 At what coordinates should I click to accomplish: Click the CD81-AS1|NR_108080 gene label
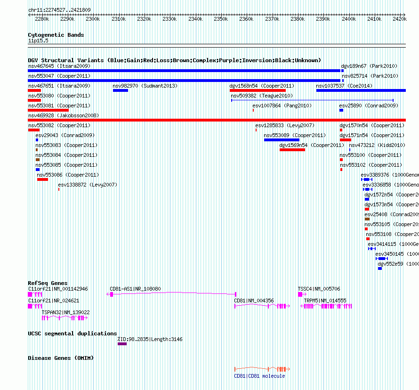click(x=135, y=289)
